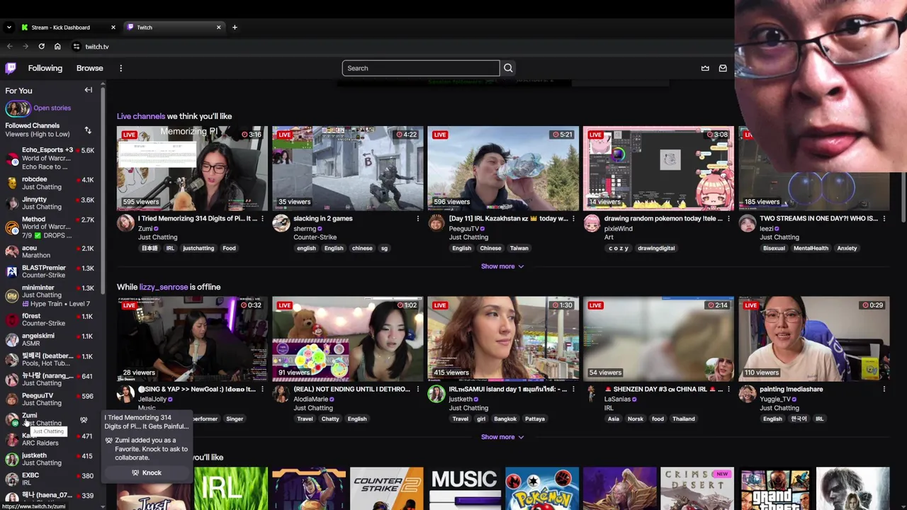Select the justchatting tag on Zumi's stream
907x510 pixels.
[198, 249]
